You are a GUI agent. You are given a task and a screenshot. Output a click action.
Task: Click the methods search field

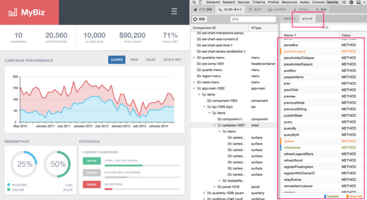click(342, 28)
